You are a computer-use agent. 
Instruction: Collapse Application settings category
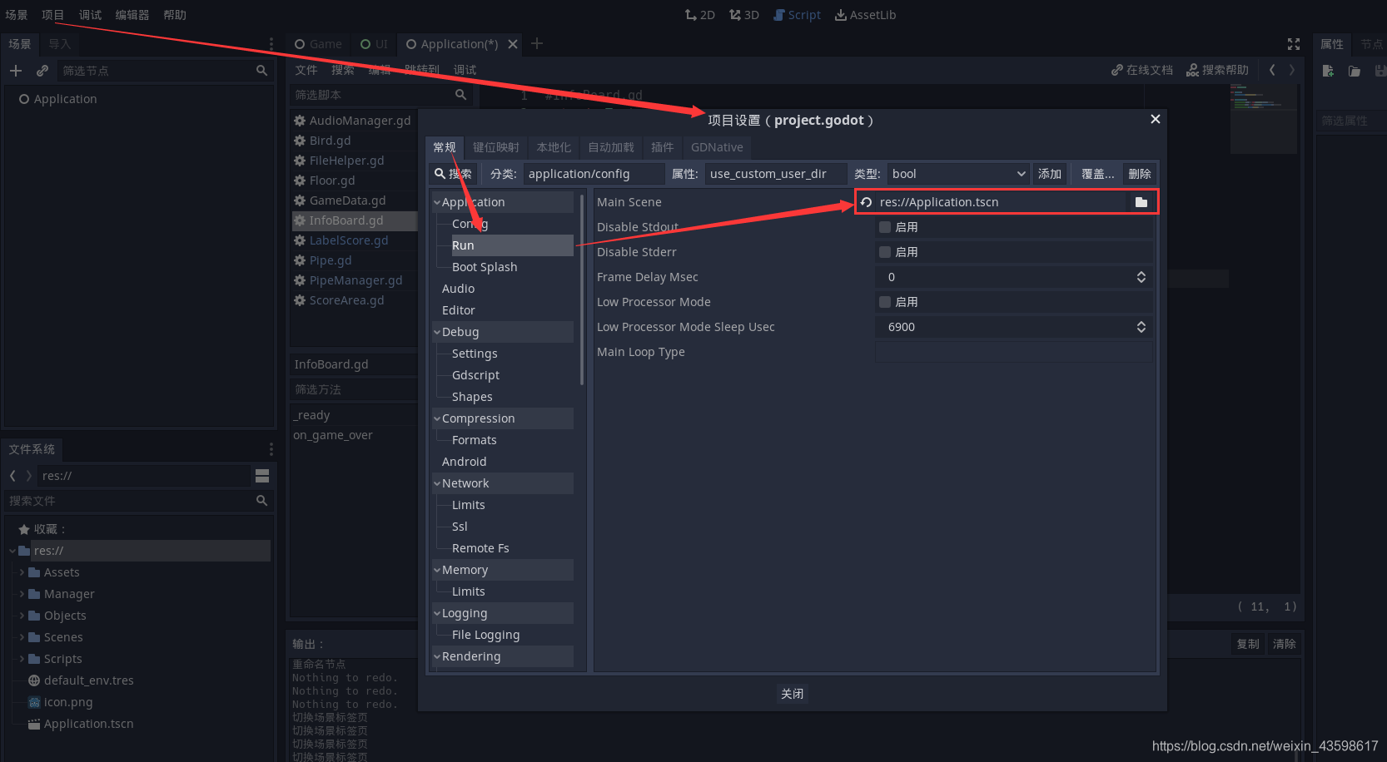pos(437,202)
